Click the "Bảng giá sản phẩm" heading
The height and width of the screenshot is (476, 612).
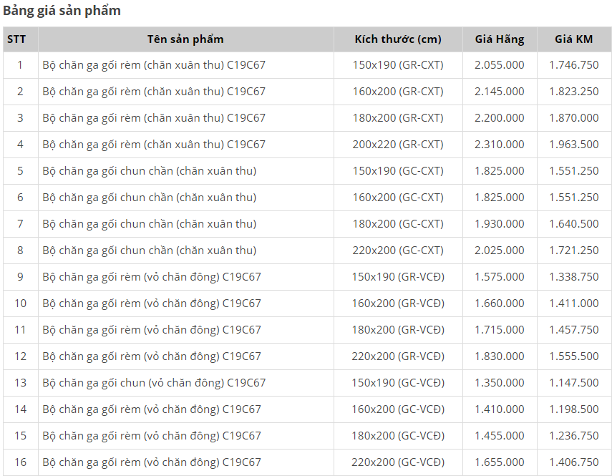(62, 11)
